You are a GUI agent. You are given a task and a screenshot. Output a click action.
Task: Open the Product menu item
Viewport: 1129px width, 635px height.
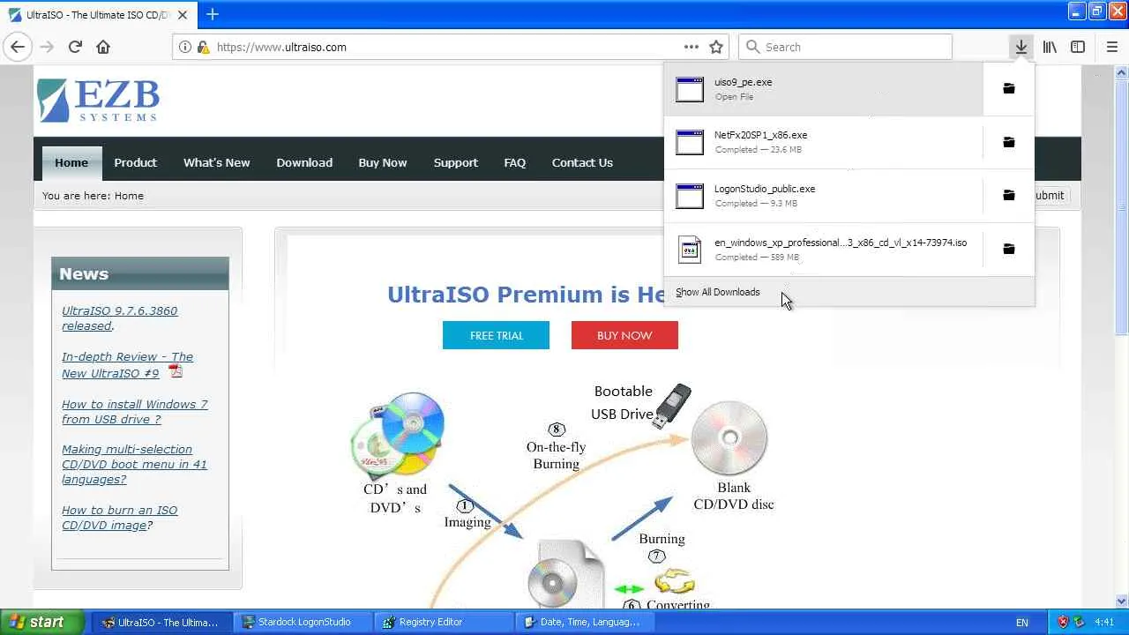tap(135, 162)
